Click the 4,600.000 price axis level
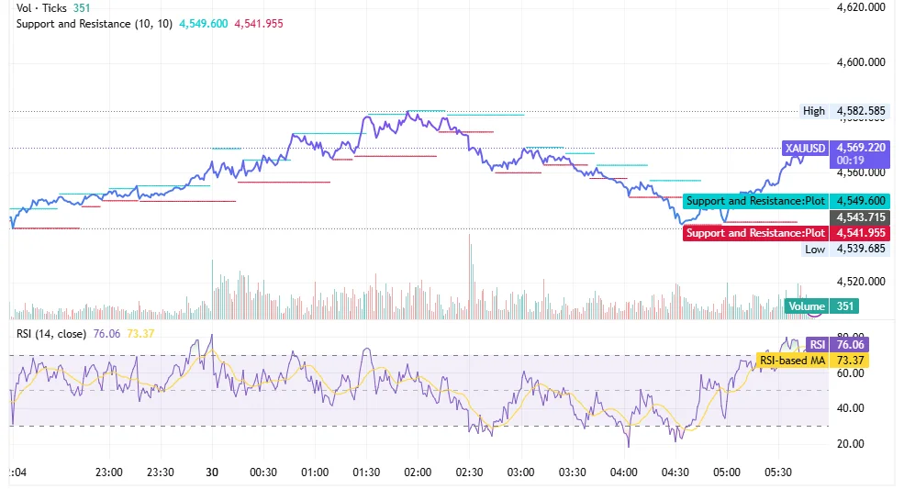The image size is (904, 489). click(861, 62)
